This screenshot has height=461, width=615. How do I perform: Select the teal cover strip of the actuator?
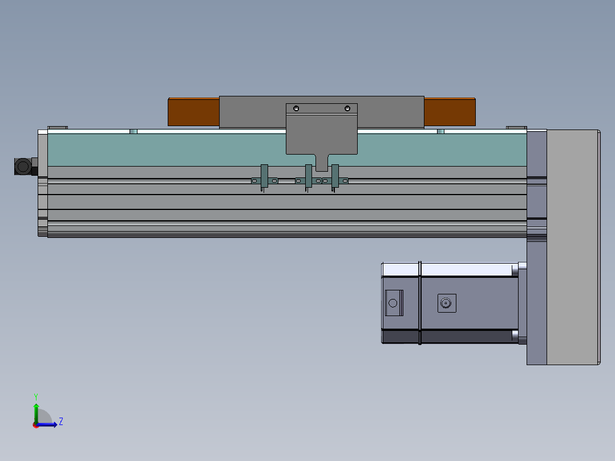167,150
